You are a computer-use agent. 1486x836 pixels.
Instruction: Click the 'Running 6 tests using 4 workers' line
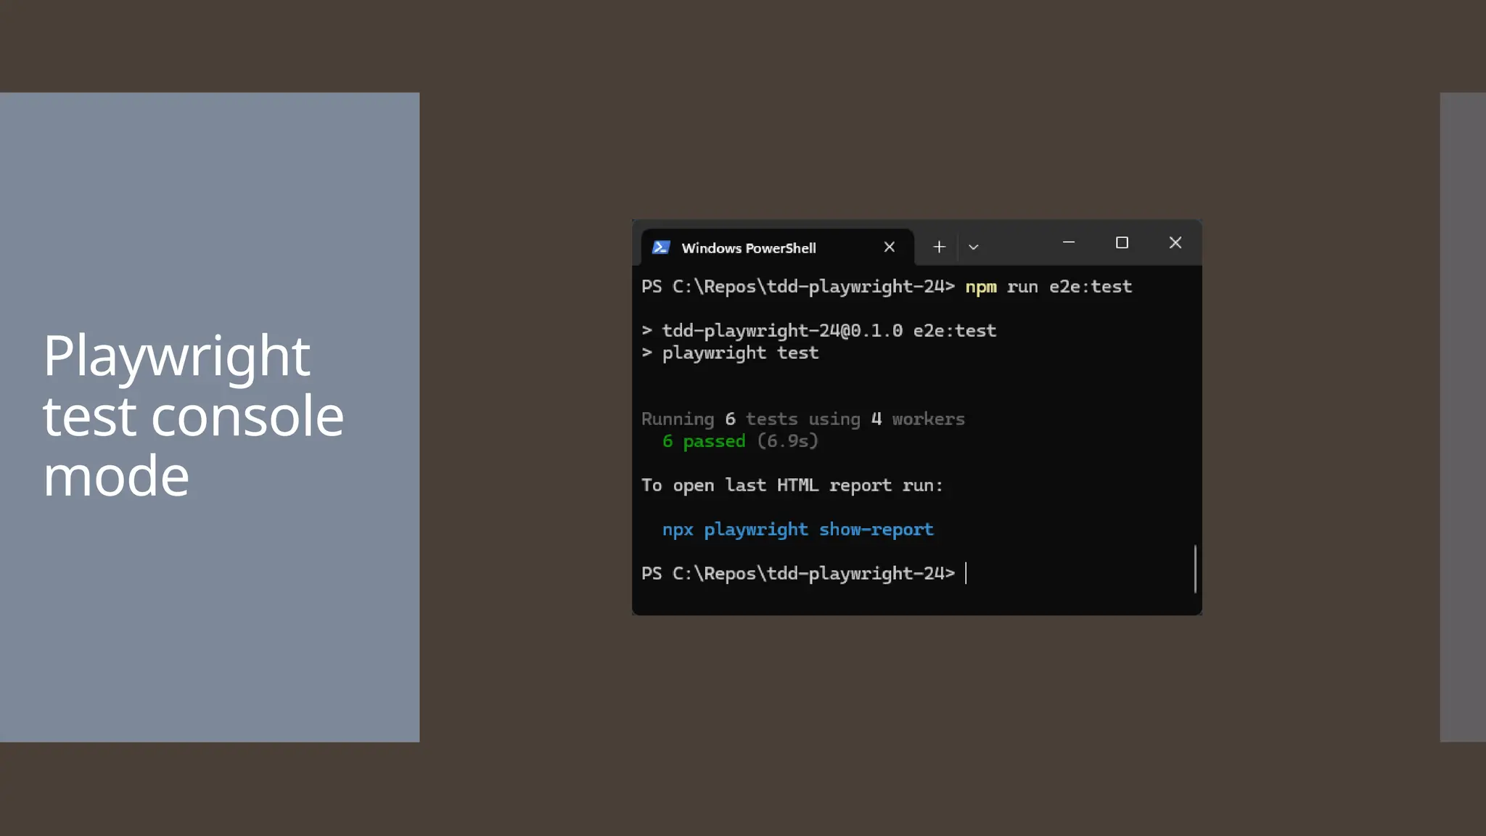pyautogui.click(x=802, y=419)
